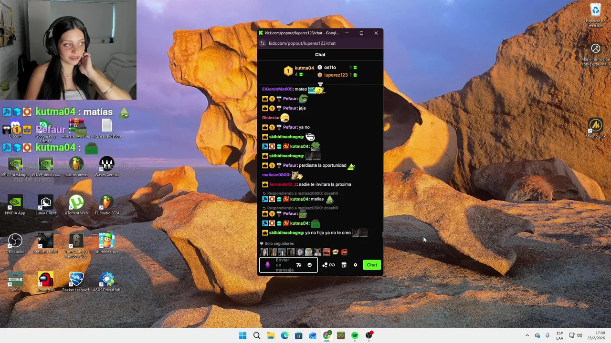Click the first quick emote thumbnail
Viewport: 611px width, 343px height.
(x=264, y=252)
